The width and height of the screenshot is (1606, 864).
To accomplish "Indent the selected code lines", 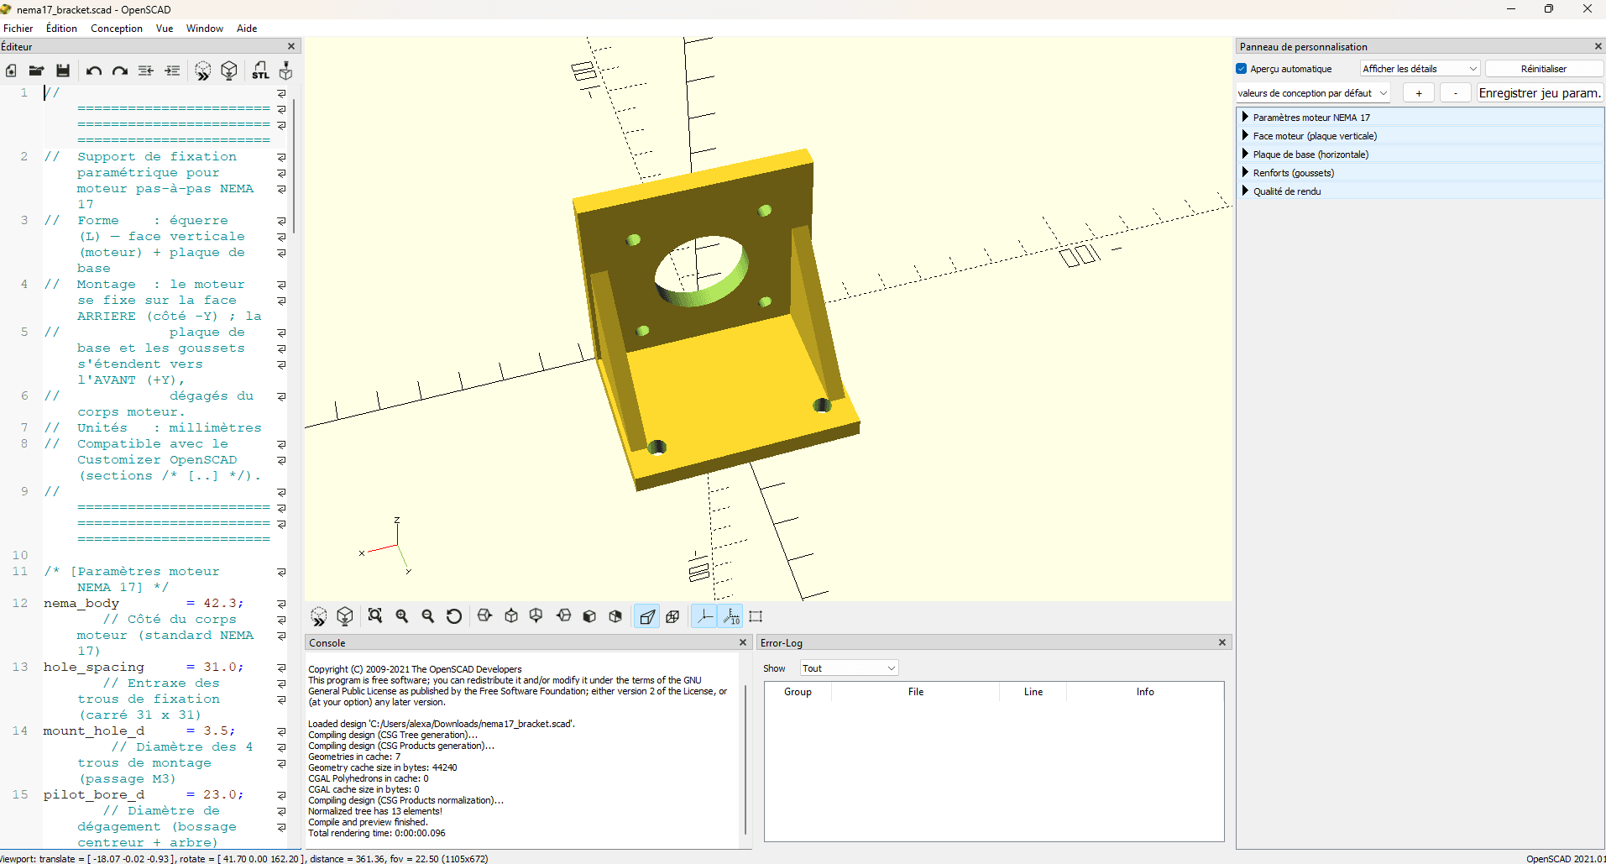I will click(172, 71).
